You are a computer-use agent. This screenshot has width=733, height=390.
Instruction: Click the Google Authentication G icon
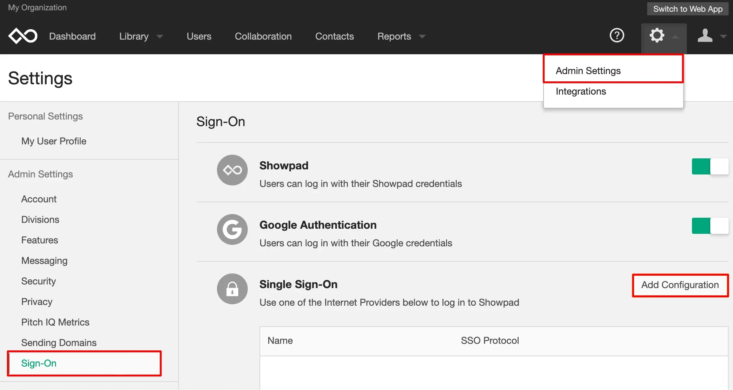click(x=232, y=229)
